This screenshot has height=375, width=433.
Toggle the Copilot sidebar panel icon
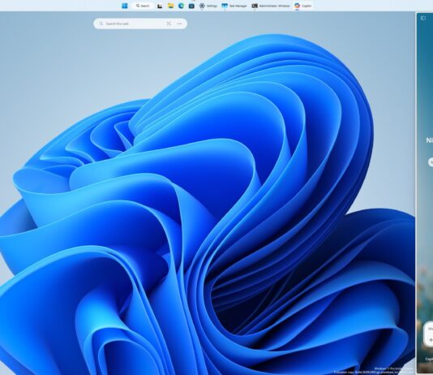[423, 18]
